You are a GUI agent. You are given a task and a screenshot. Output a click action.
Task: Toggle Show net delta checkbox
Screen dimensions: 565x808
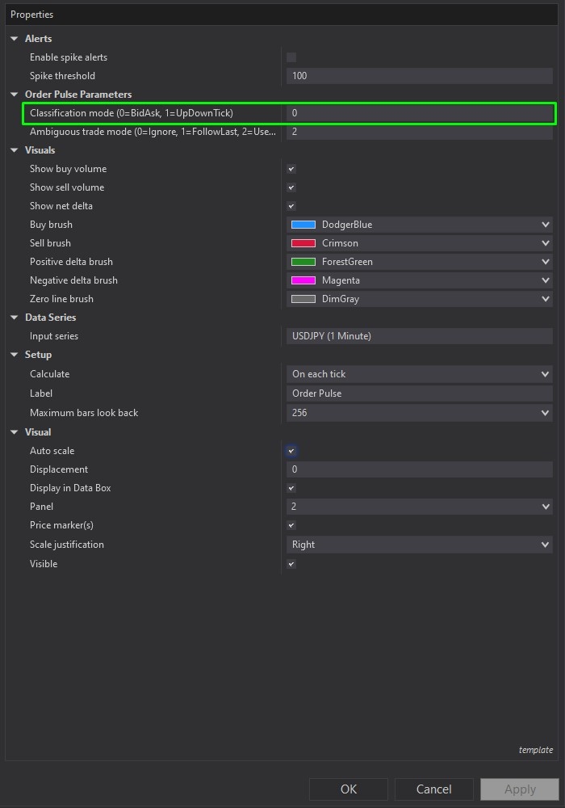[291, 206]
